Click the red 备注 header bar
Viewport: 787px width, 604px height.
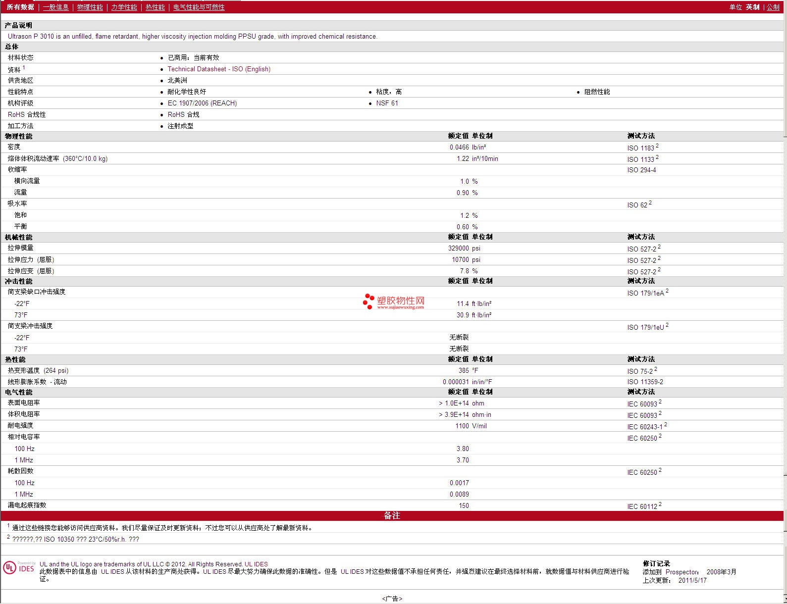click(x=392, y=515)
